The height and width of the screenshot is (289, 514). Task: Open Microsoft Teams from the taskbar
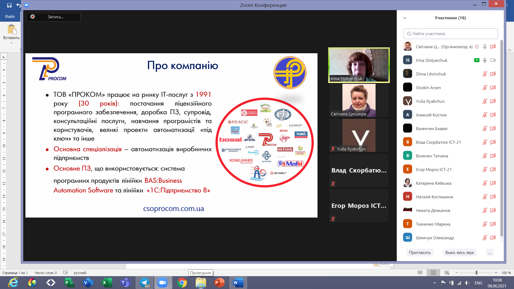click(x=126, y=283)
